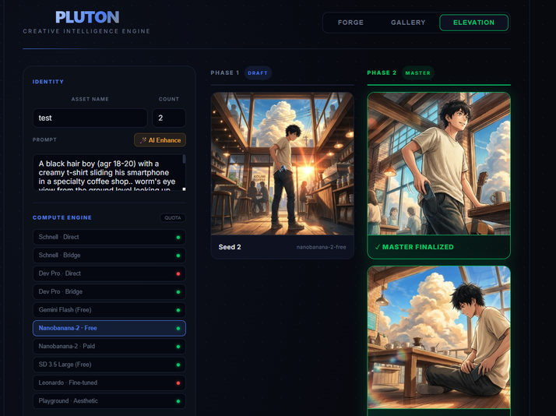Select Leonardo · Fine-tuned engine
Screen dimensions: 556x416
tap(109, 383)
